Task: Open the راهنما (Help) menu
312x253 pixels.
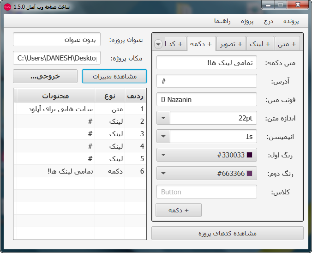Action: point(222,21)
